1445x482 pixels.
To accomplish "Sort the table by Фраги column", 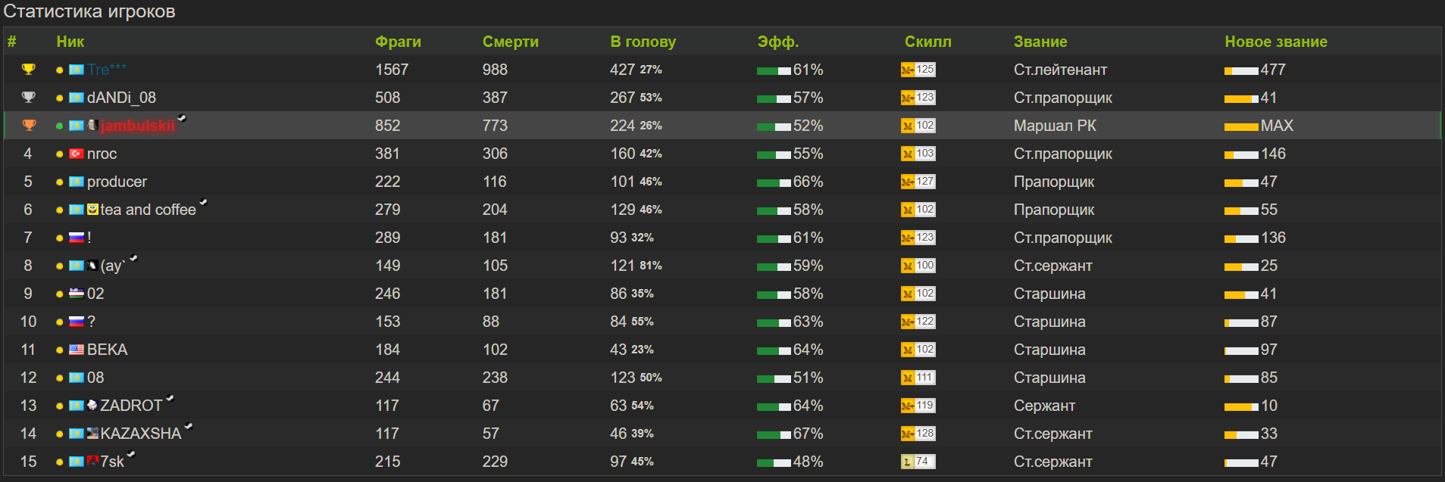I will 398,42.
